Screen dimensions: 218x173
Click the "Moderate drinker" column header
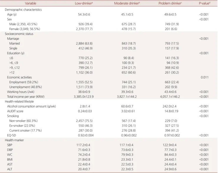[x=127, y=3]
